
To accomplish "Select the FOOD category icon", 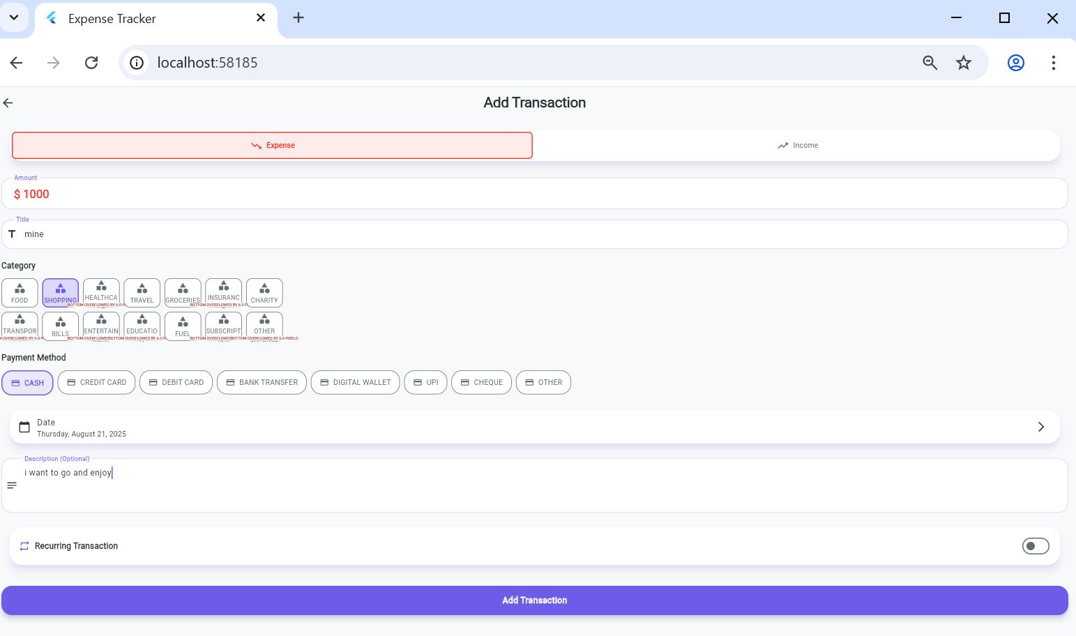I will 19,292.
